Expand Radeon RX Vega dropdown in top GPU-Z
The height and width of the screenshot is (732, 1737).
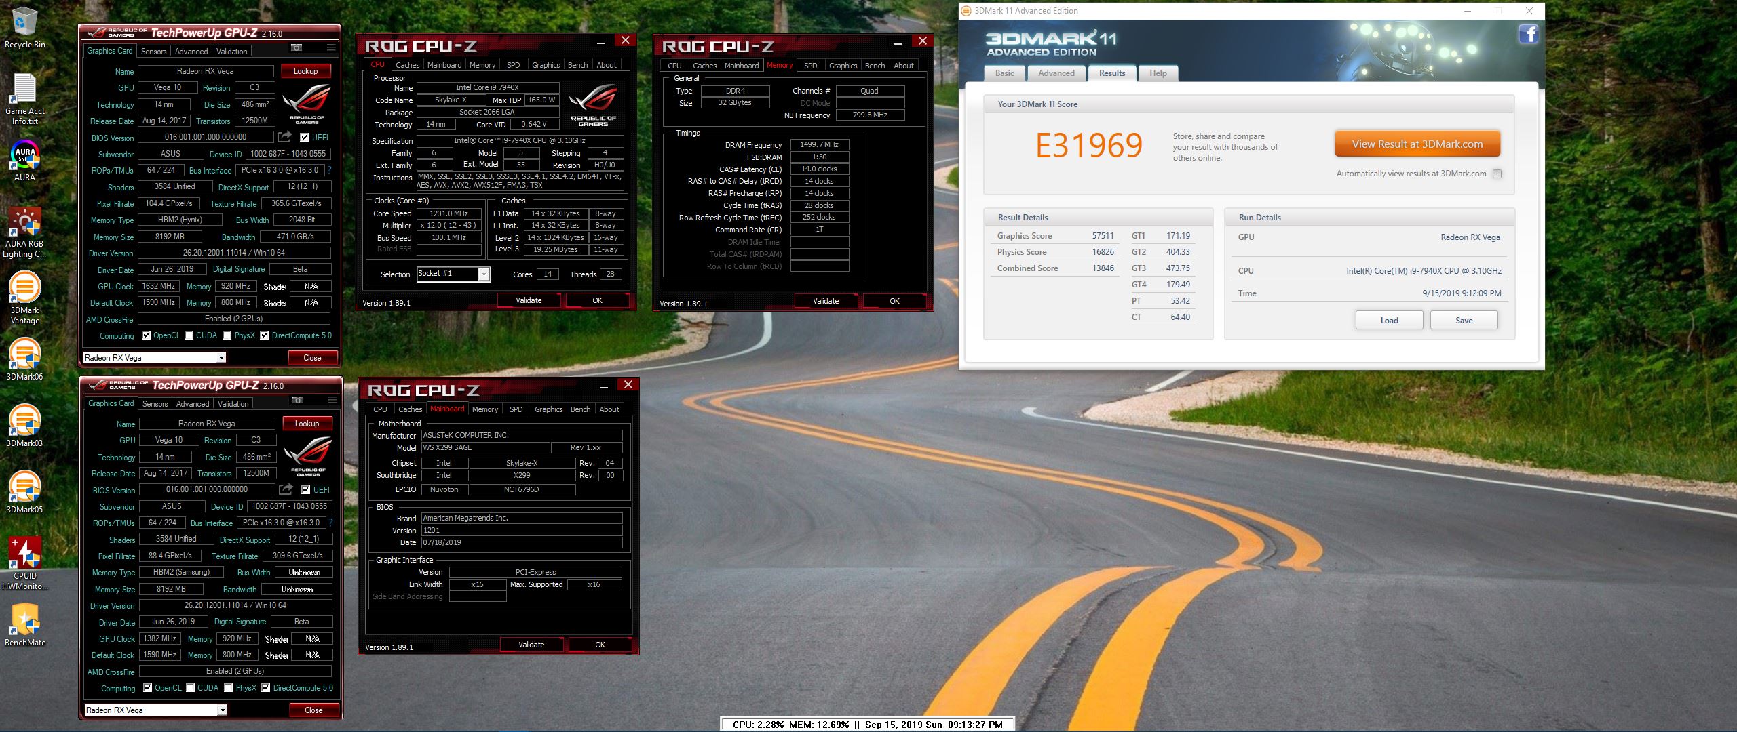221,358
